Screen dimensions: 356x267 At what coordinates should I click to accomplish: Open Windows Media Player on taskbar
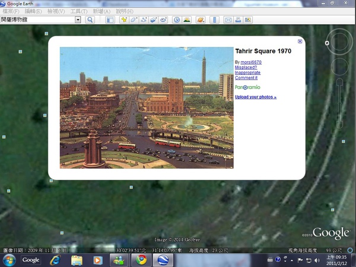point(98,260)
